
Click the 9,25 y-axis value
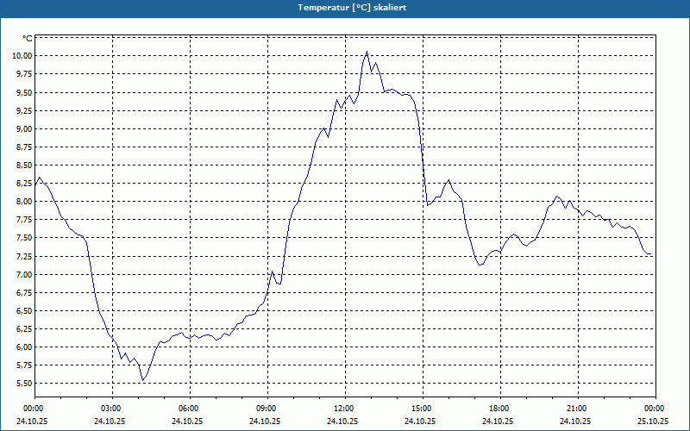point(24,110)
